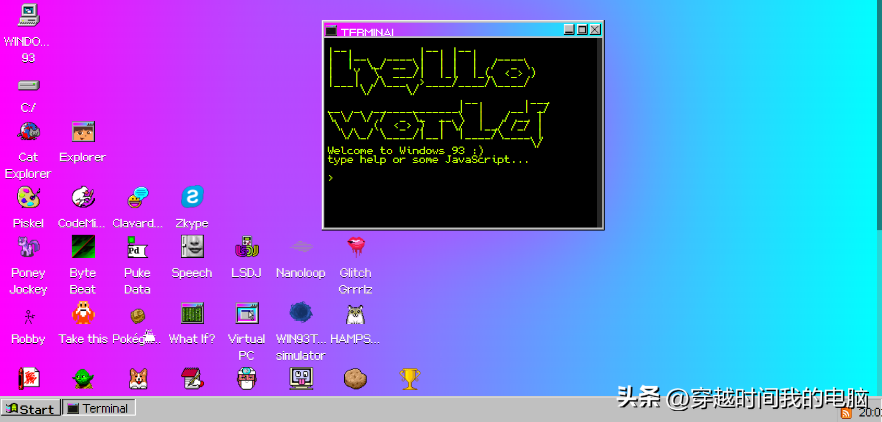Click the bearded doctor head icon

point(247,378)
